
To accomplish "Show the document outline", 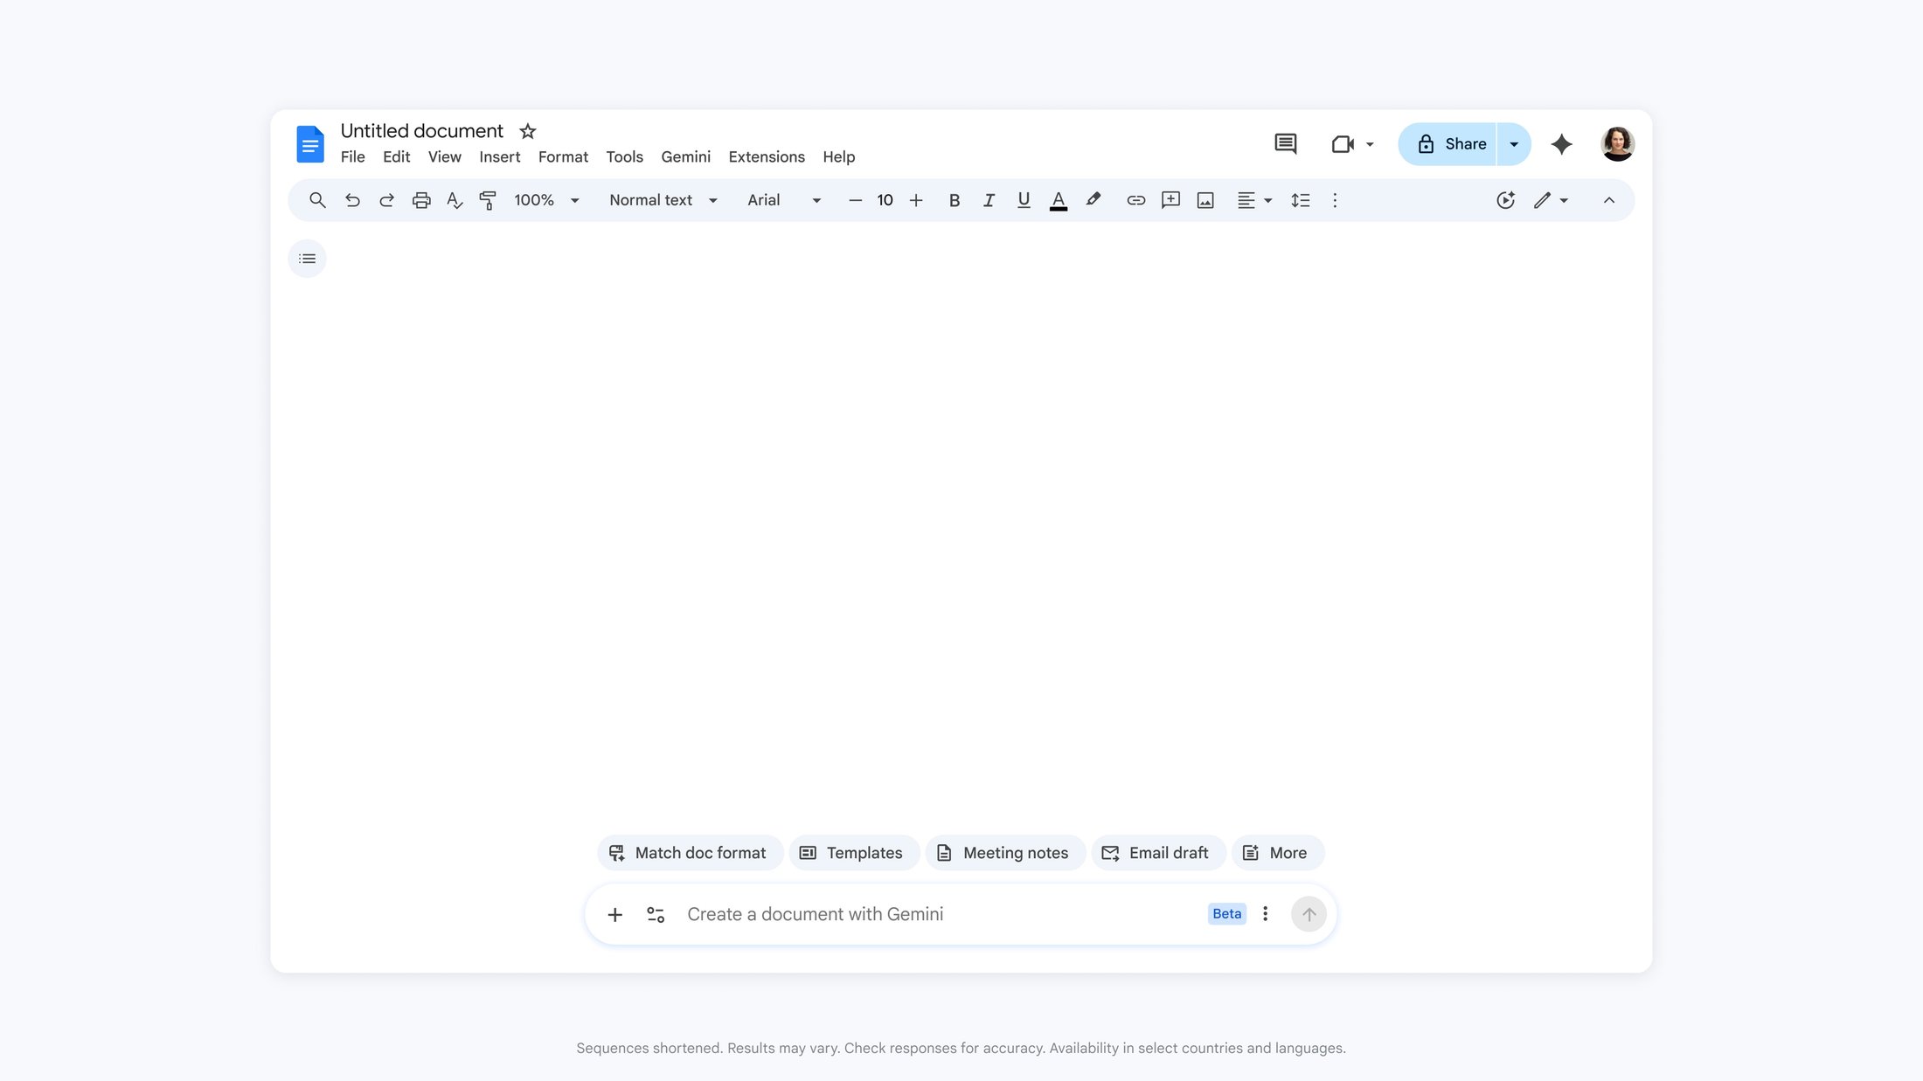I will coord(307,258).
